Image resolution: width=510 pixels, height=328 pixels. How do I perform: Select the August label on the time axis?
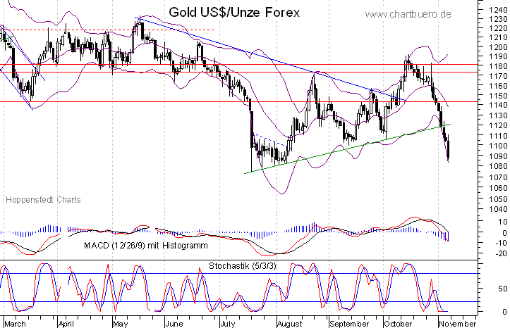click(x=290, y=324)
